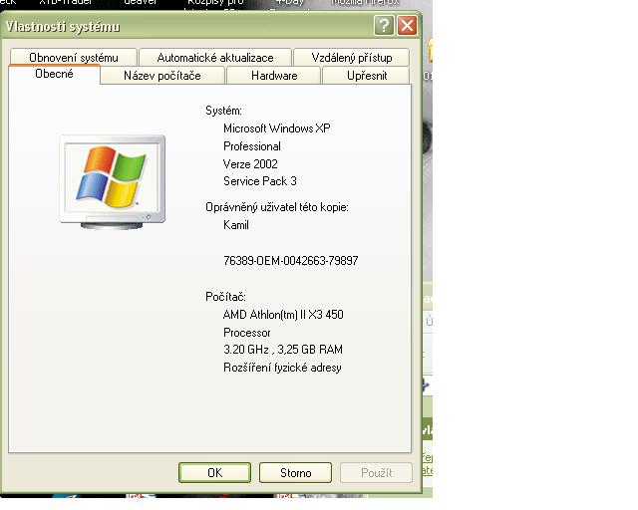The image size is (638, 510).
Task: Select the text Microsoft Windows XP
Action: tap(277, 128)
